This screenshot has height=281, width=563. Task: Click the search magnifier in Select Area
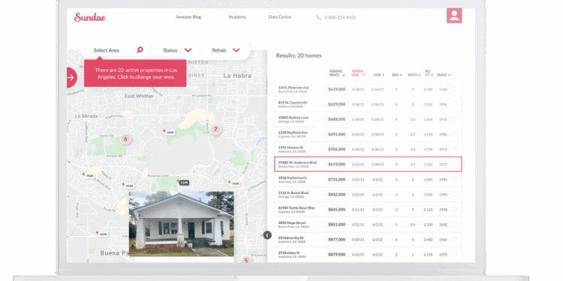pyautogui.click(x=140, y=49)
